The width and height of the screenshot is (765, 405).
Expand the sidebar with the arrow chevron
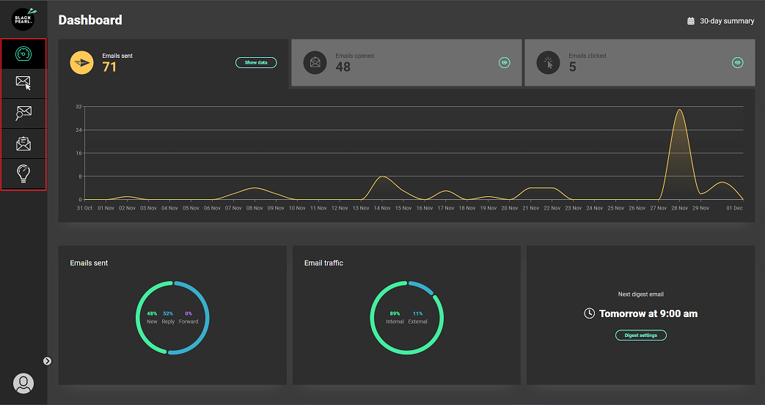[x=47, y=360]
